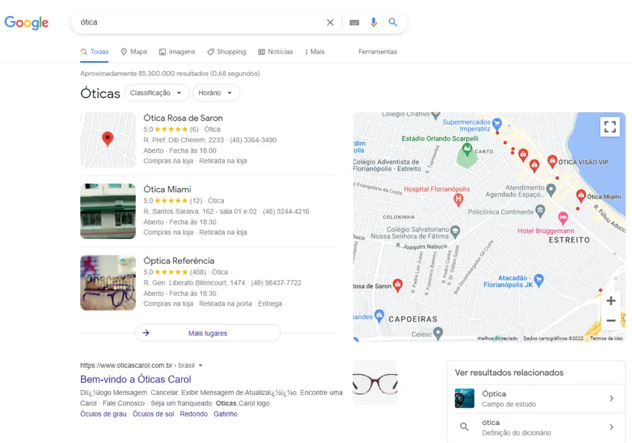Open the Redondo sitelink

point(193,414)
